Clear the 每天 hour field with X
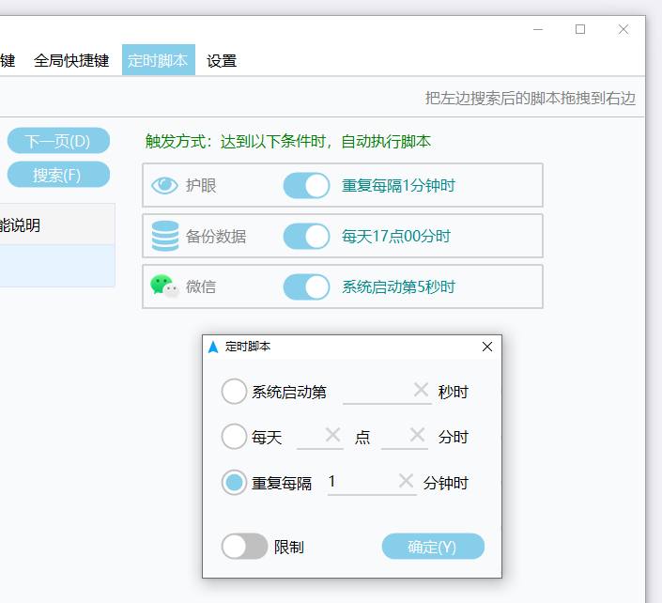 (x=332, y=436)
